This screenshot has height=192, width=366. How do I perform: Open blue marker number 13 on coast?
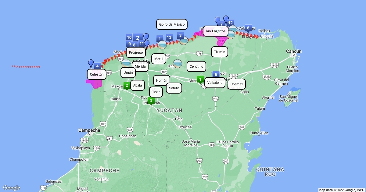169,37
